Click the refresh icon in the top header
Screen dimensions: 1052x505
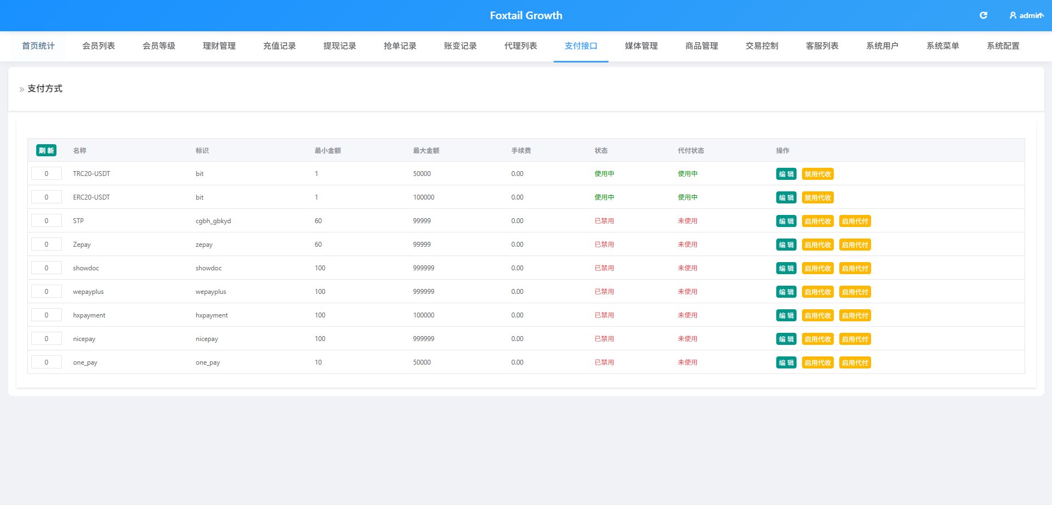[983, 15]
